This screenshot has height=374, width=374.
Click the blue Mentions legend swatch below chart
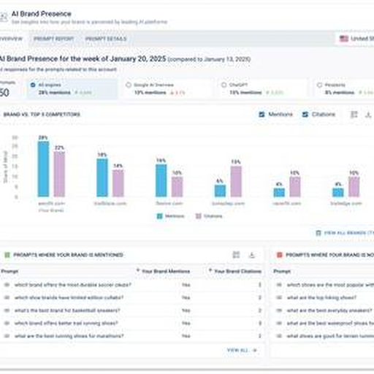(160, 216)
